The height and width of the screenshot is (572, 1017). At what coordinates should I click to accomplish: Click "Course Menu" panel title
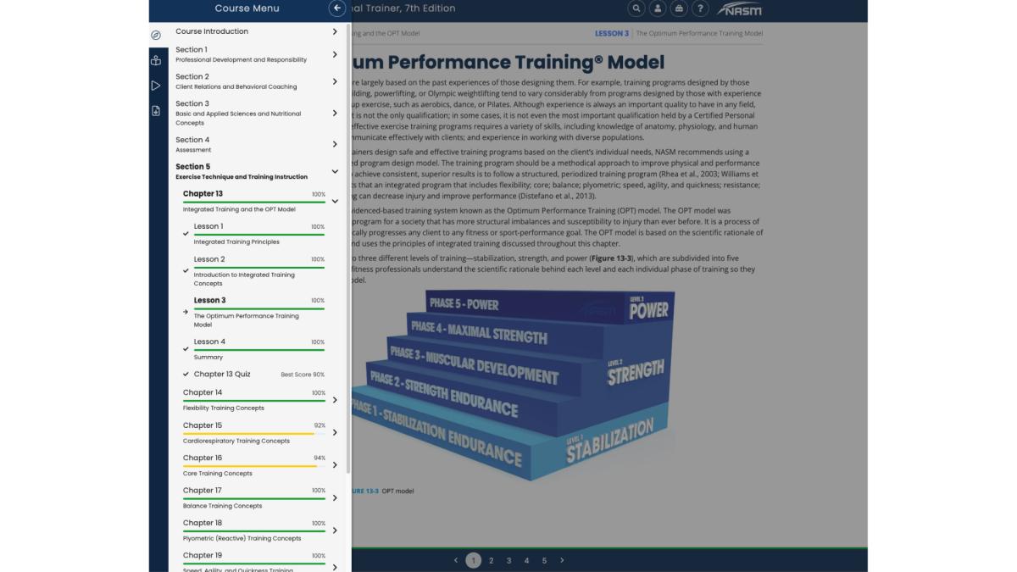coord(247,8)
